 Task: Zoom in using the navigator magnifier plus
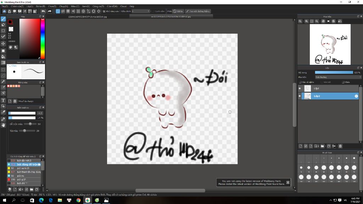[307, 21]
